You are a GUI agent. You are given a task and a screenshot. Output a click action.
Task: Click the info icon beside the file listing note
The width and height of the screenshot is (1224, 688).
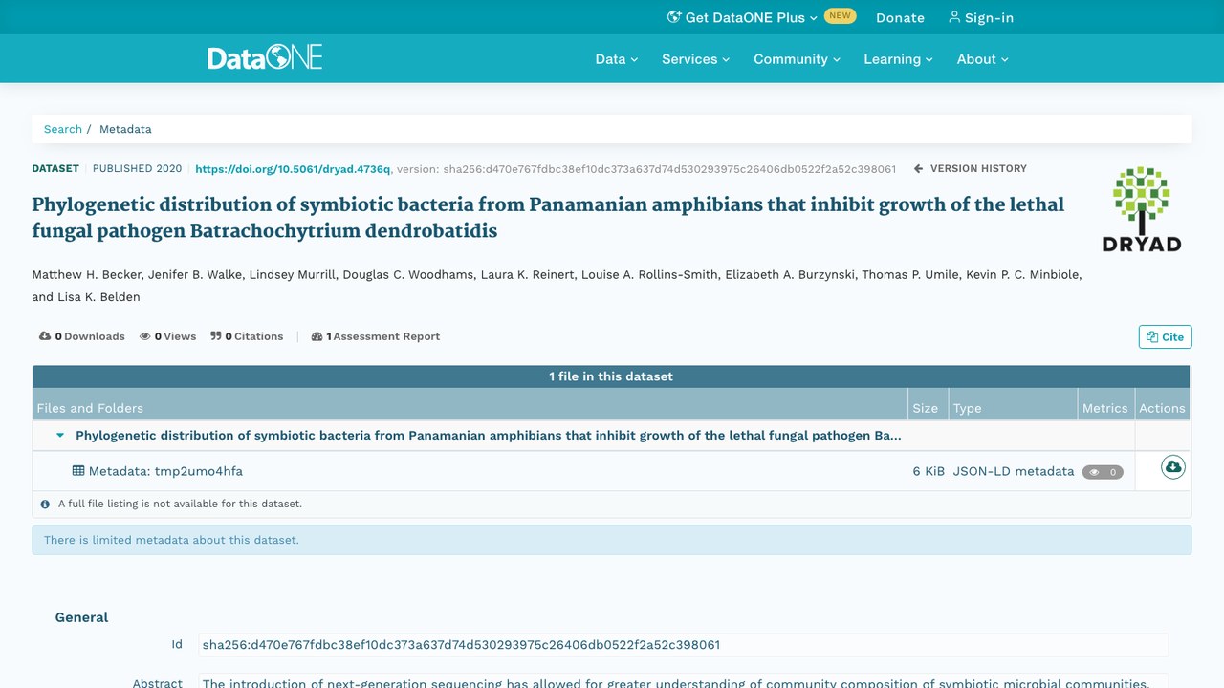coord(45,504)
